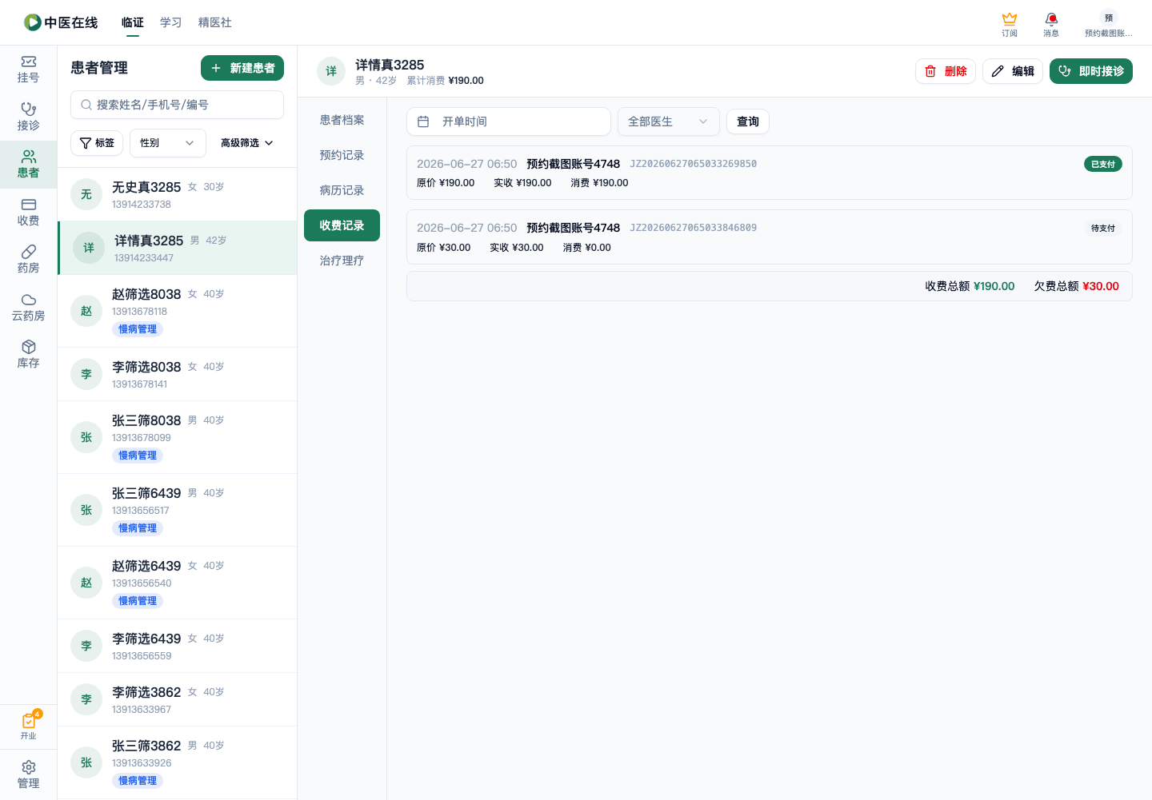Switch to the 精医社 top tab
The height and width of the screenshot is (800, 1152).
pyautogui.click(x=215, y=22)
